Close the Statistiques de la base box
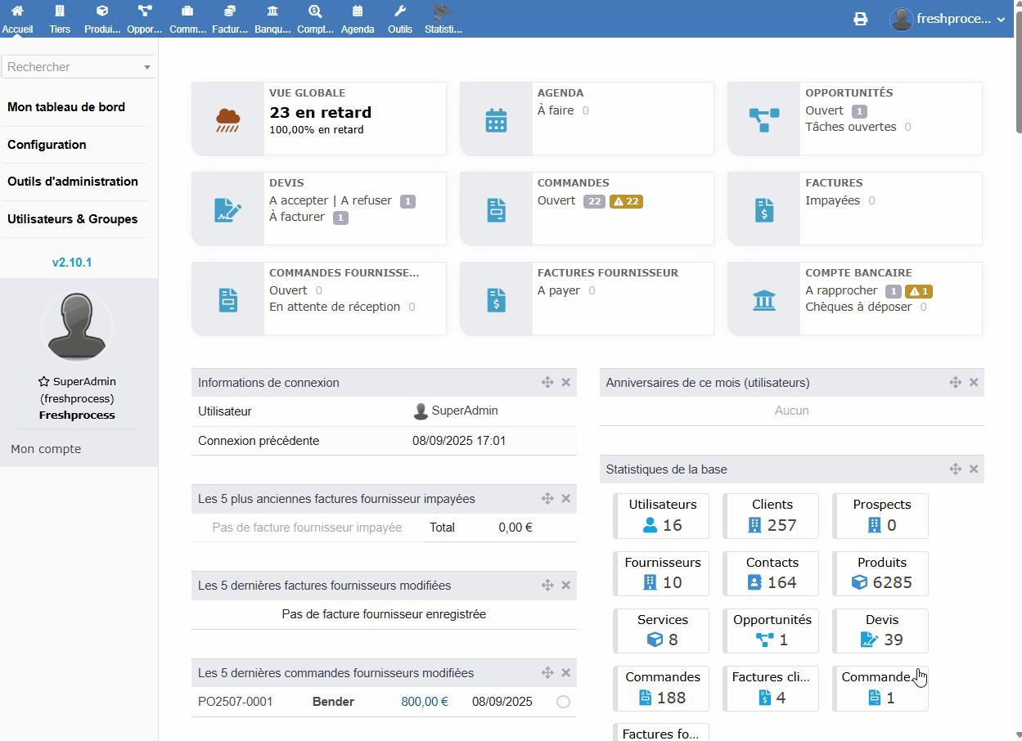This screenshot has width=1022, height=741. [x=974, y=469]
